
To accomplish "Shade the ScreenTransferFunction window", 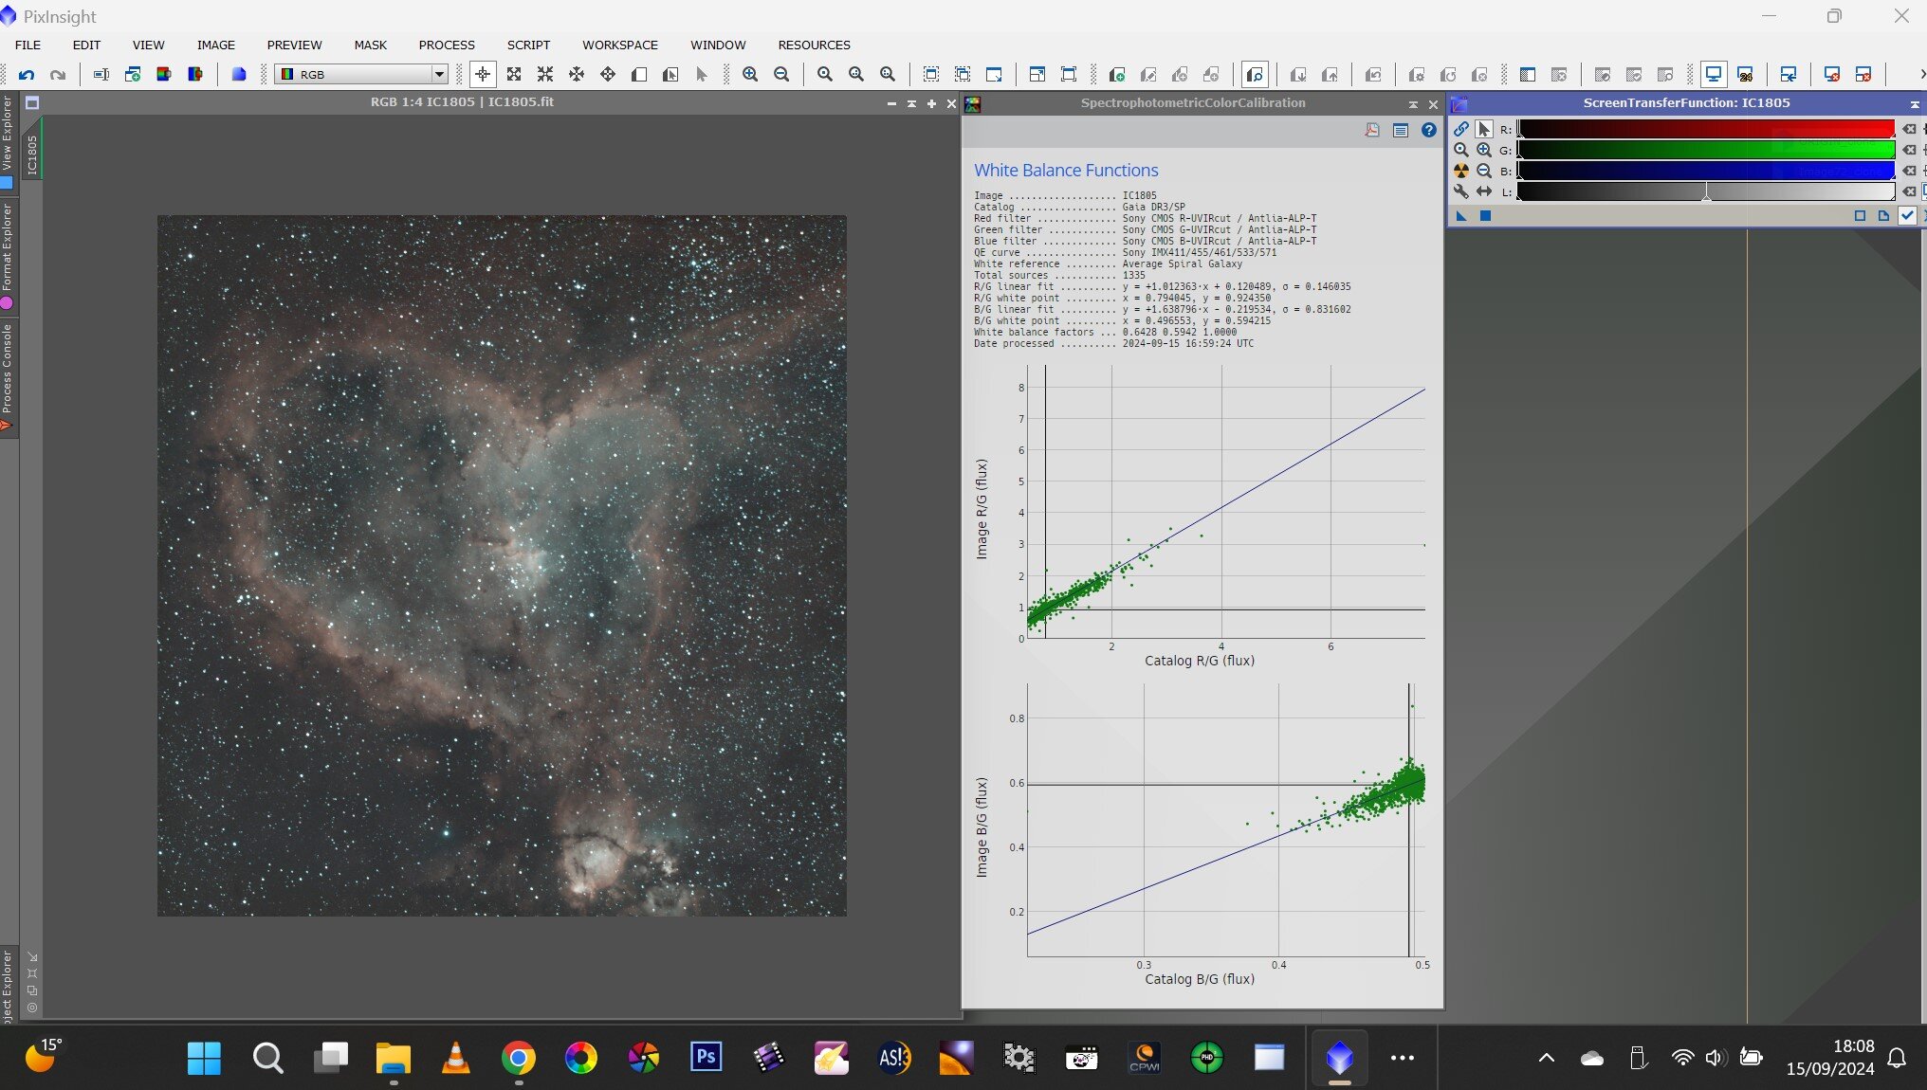I will click(1914, 103).
